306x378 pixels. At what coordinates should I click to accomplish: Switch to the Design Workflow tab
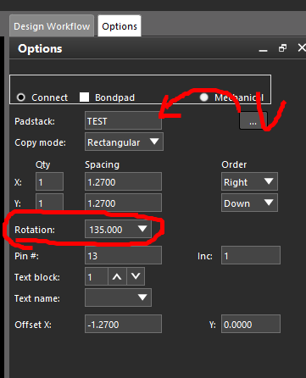point(52,26)
